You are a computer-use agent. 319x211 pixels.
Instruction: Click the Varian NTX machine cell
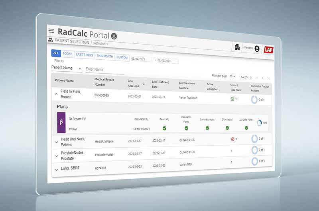(185, 164)
